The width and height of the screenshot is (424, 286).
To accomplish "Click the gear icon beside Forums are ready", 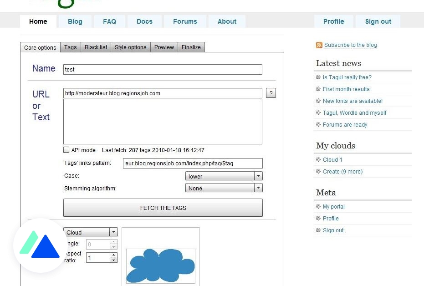I will point(318,124).
